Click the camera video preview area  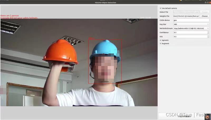[79, 62]
